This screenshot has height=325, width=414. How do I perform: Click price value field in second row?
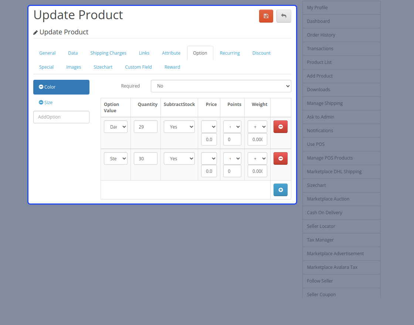tap(209, 171)
